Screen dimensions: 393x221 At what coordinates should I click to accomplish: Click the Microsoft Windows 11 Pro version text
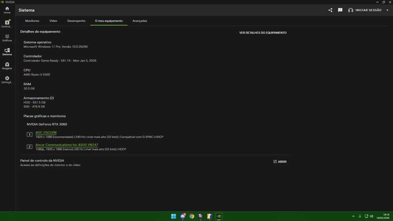coord(56,47)
